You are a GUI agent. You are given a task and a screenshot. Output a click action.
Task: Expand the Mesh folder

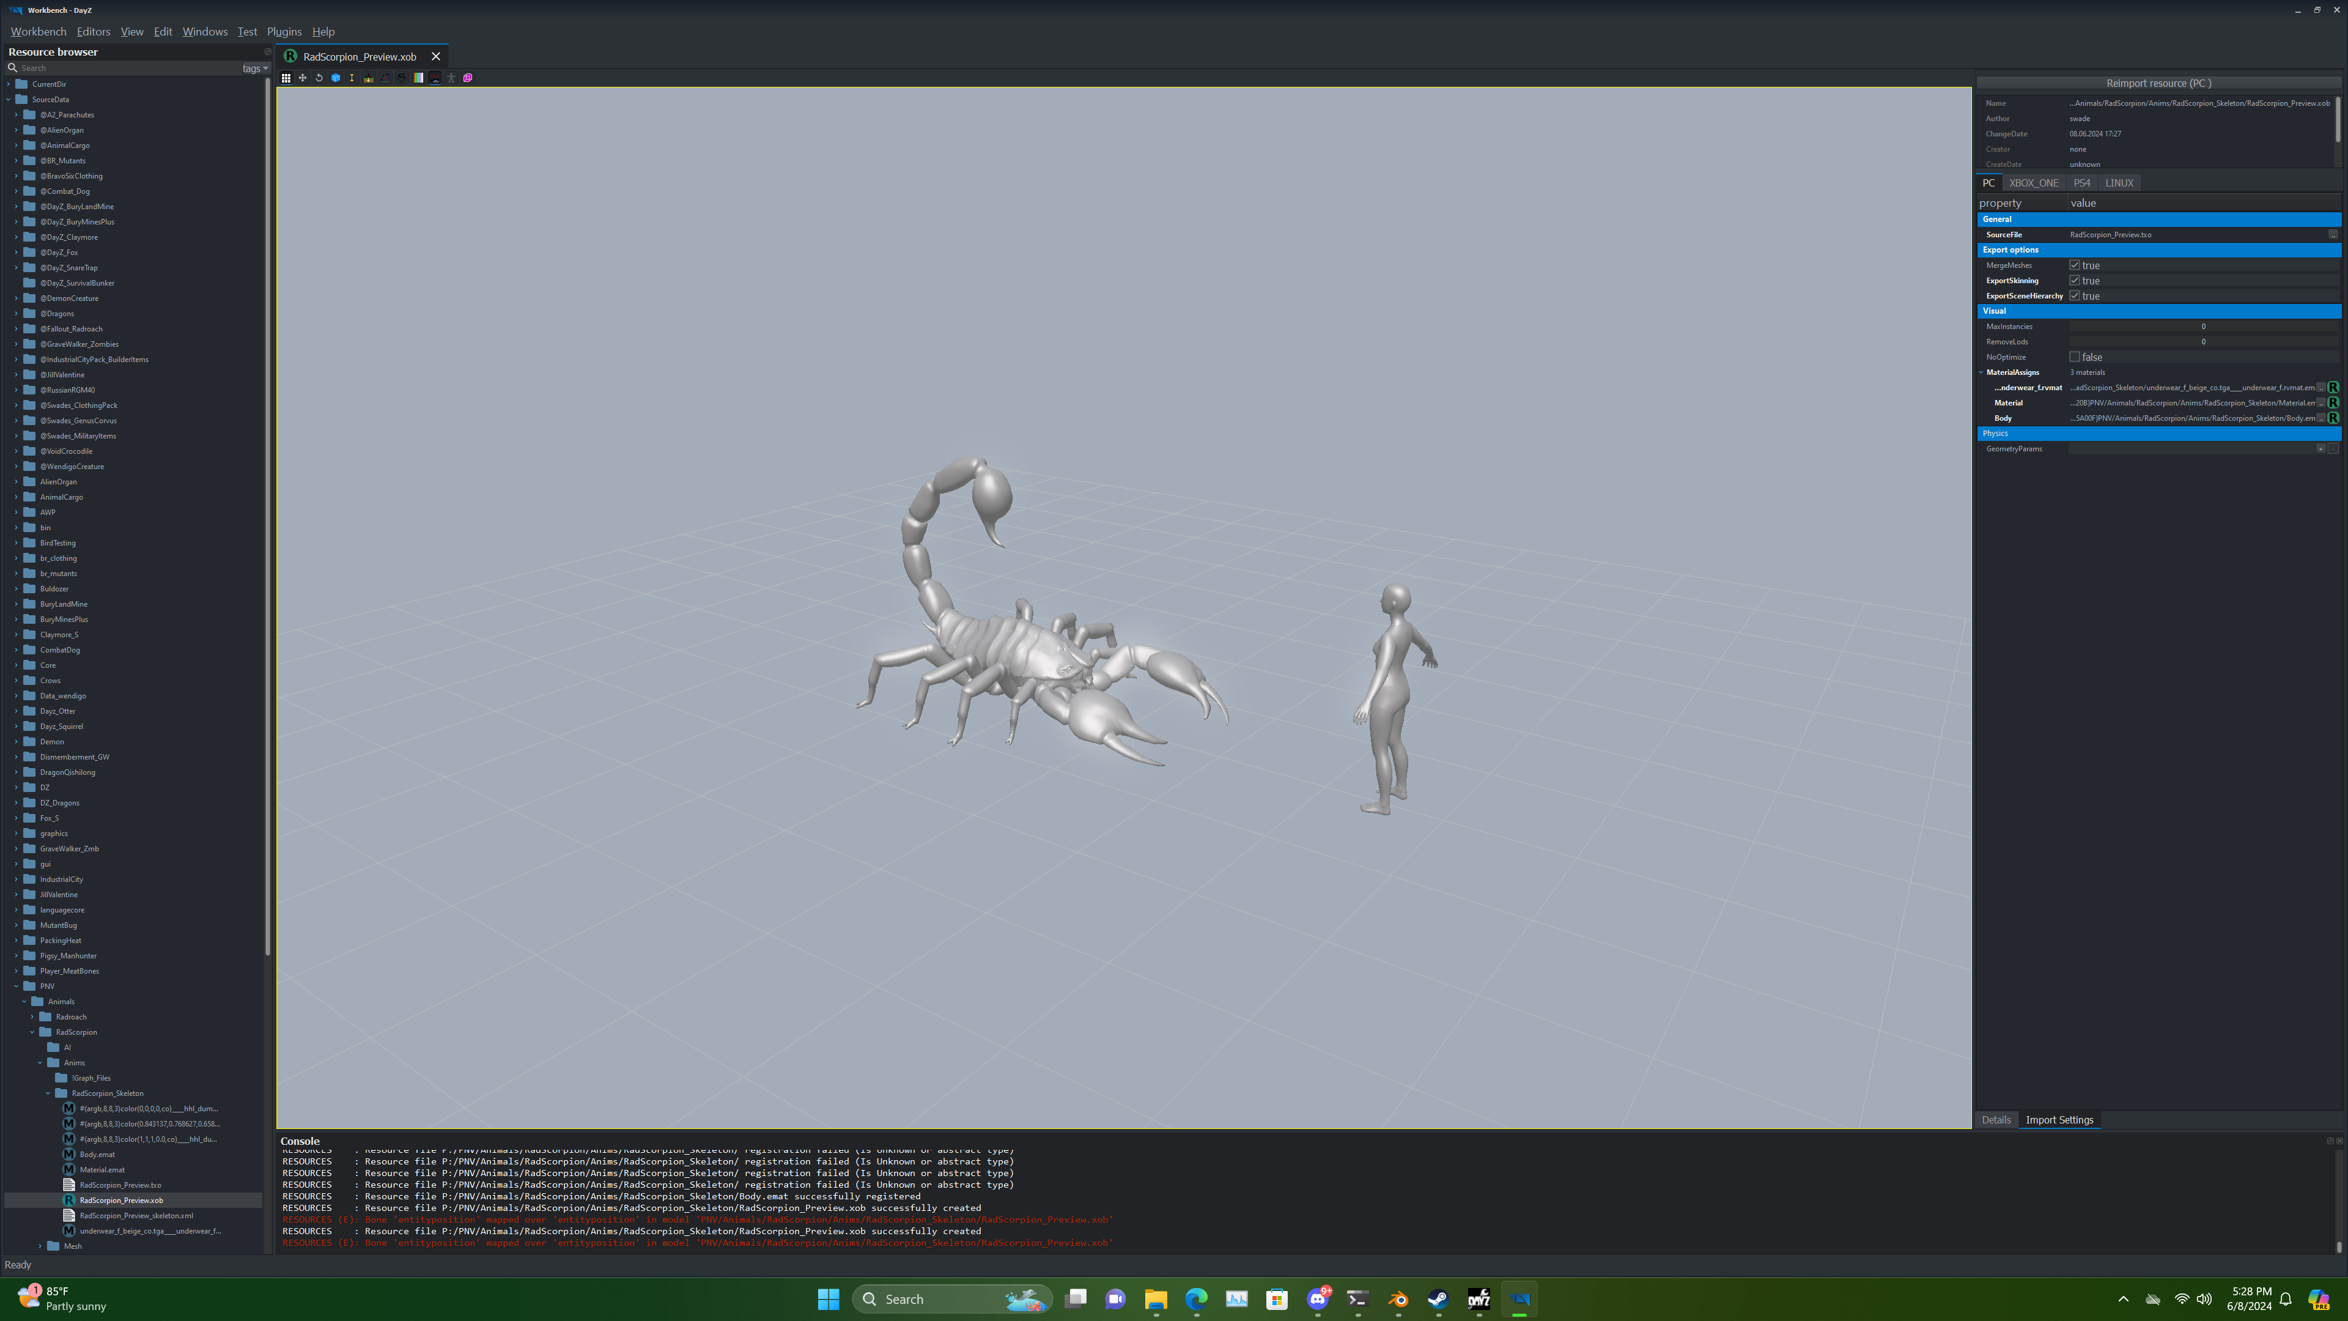click(x=41, y=1245)
